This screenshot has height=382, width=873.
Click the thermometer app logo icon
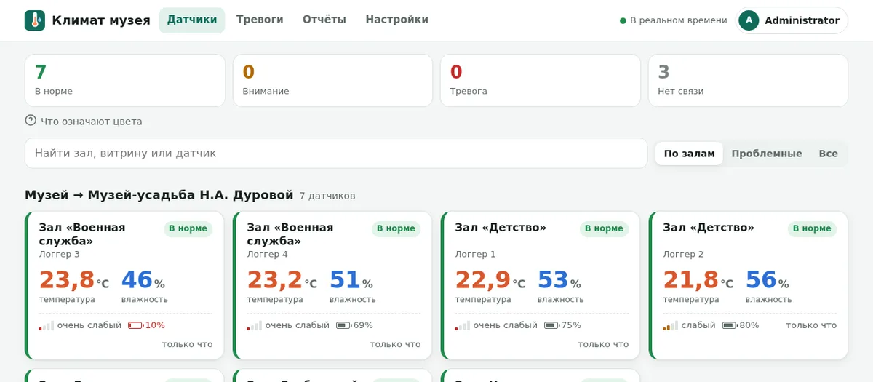[34, 20]
